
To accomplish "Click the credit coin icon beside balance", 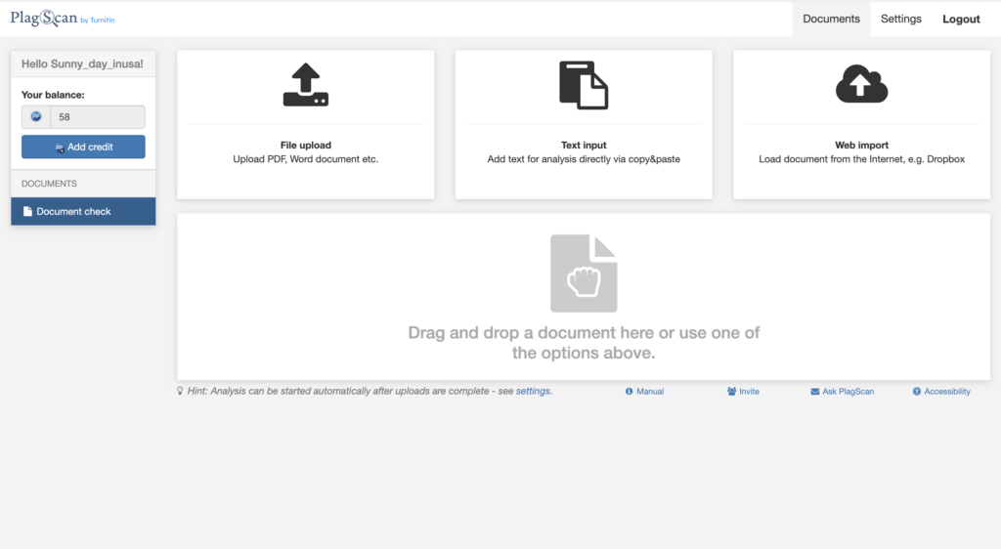I will 36,116.
